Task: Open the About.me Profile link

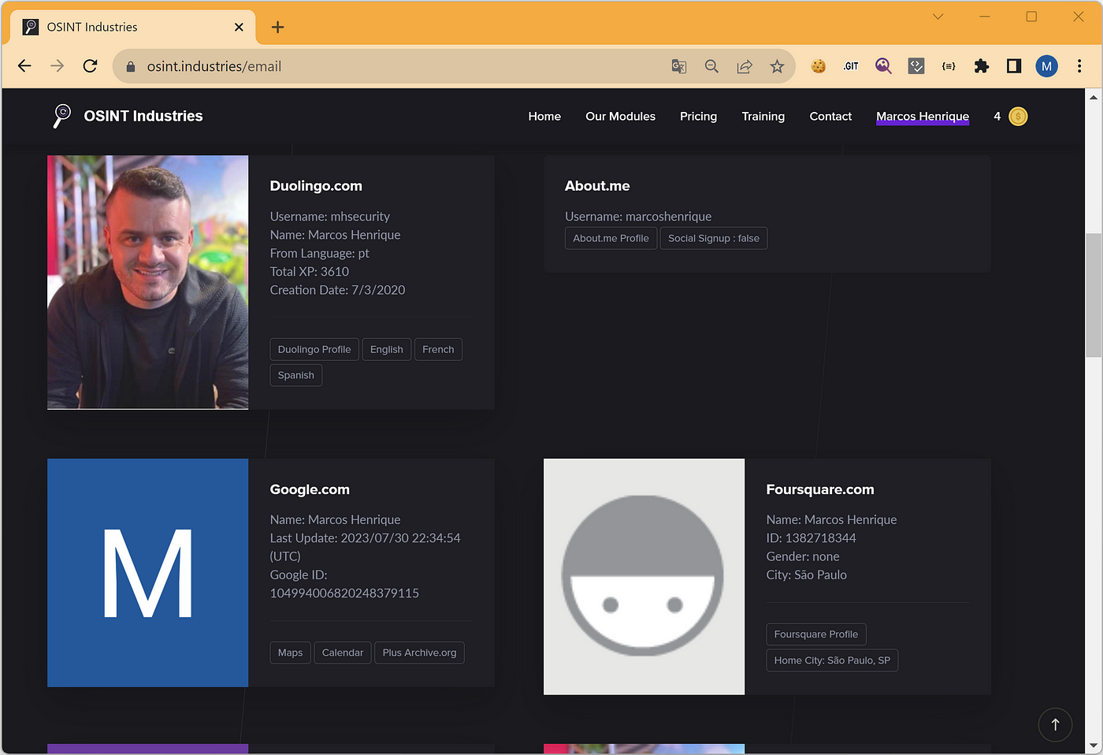Action: [x=611, y=238]
